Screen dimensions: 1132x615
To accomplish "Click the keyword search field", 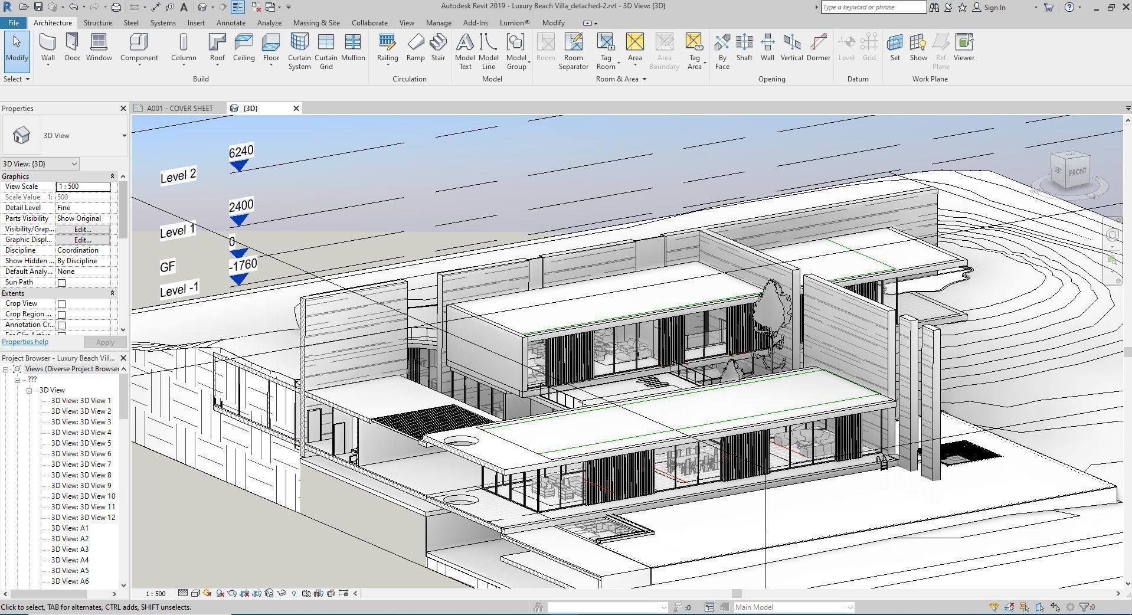I will pyautogui.click(x=873, y=7).
